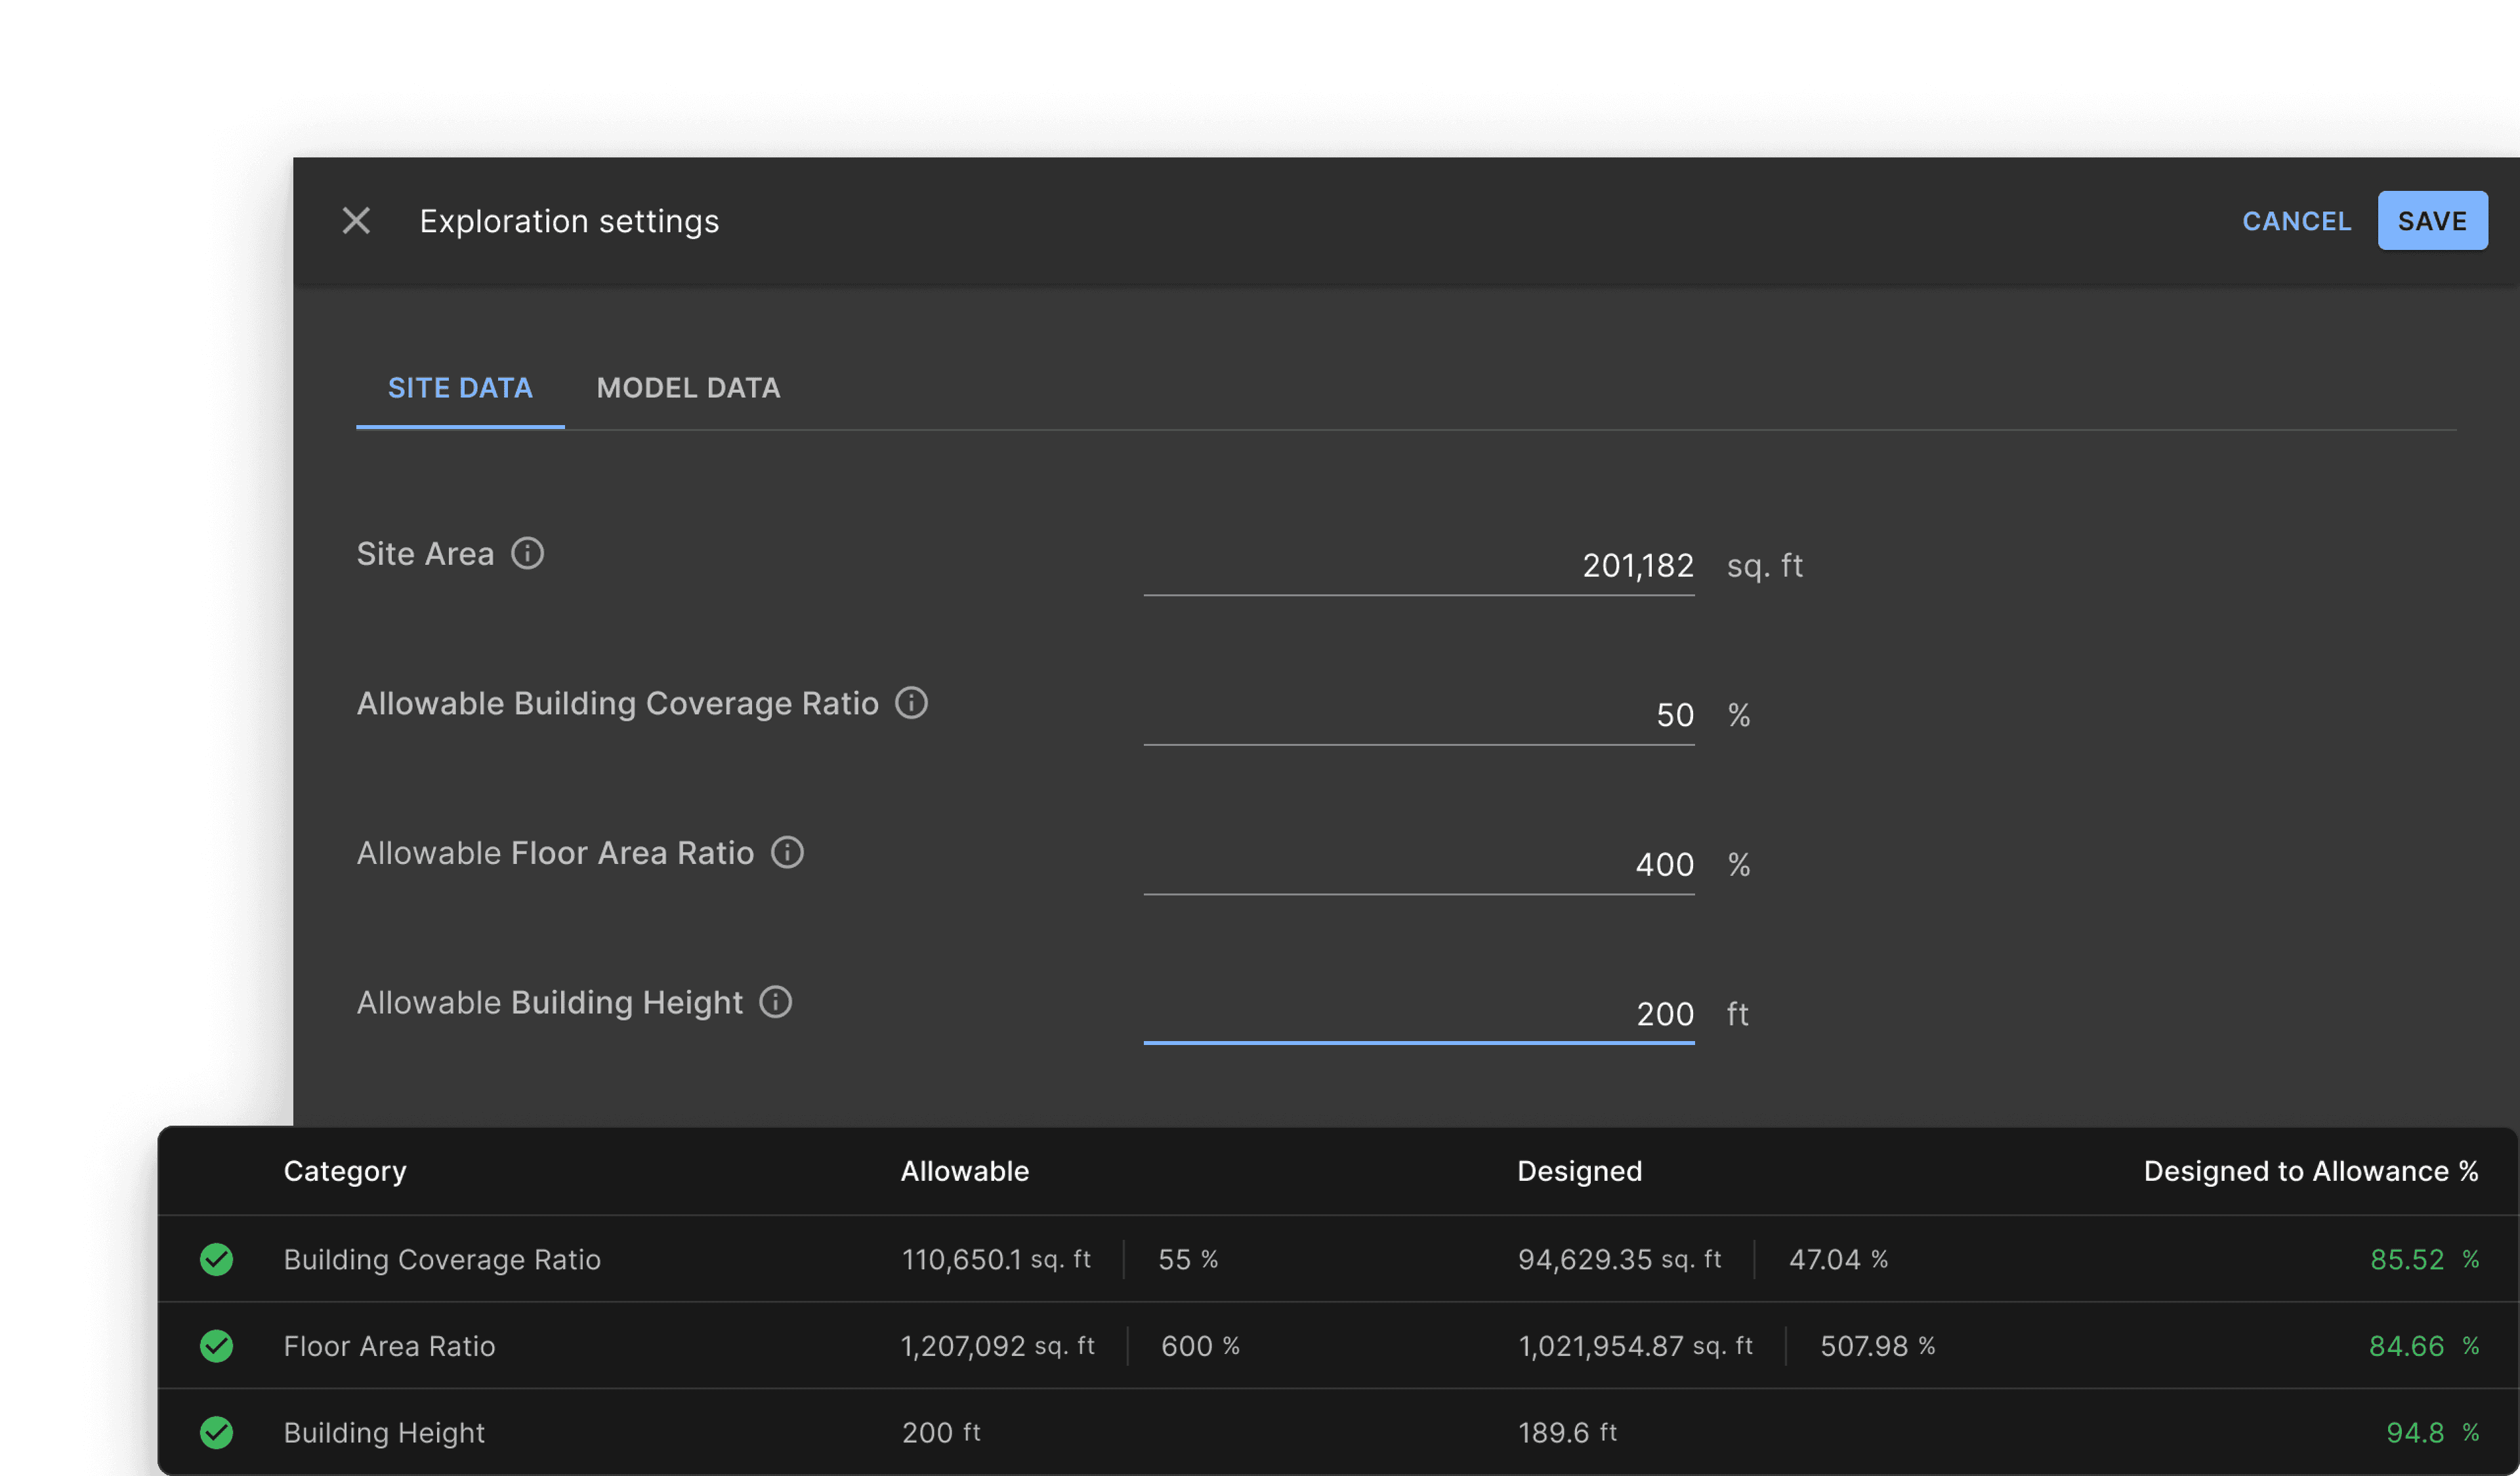Click the Building Height green check indicator
The height and width of the screenshot is (1476, 2520).
pyautogui.click(x=217, y=1432)
